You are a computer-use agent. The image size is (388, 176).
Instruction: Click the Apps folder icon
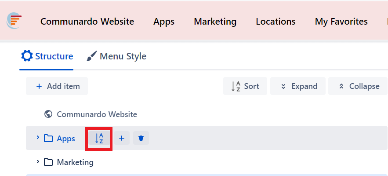click(x=49, y=139)
